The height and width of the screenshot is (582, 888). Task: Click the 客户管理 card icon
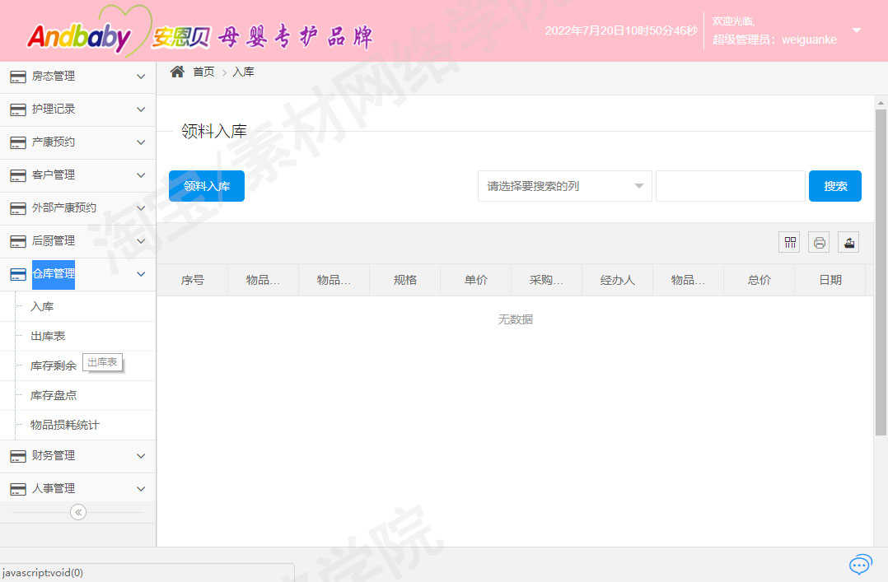coord(18,175)
